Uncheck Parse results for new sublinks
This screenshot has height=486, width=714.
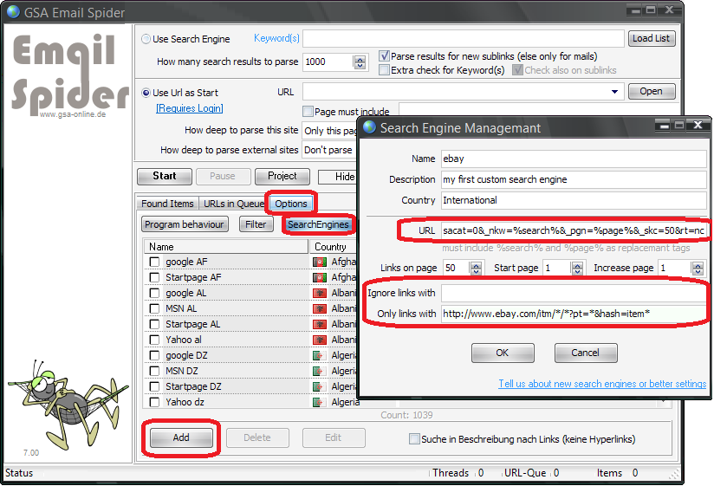coord(384,55)
